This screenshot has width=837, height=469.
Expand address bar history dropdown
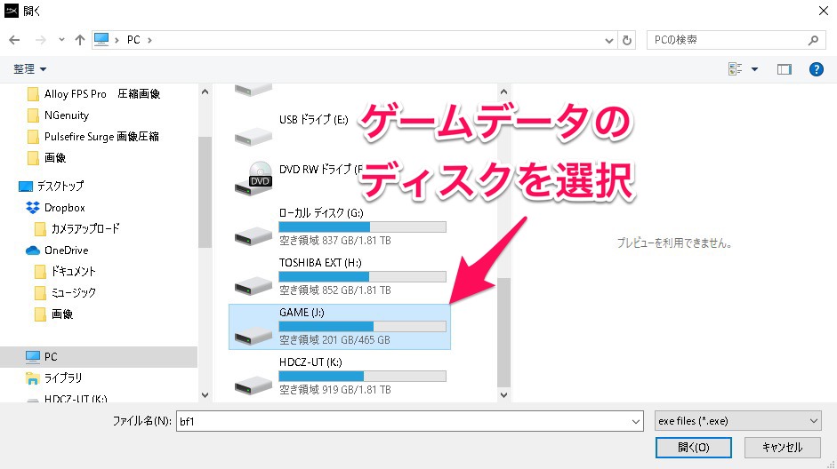[x=608, y=40]
